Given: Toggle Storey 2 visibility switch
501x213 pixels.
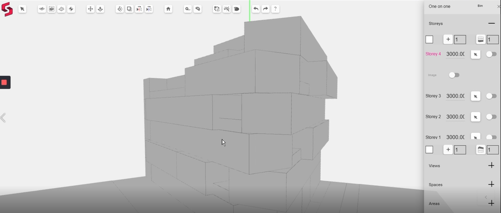Looking at the screenshot, I should [491, 117].
